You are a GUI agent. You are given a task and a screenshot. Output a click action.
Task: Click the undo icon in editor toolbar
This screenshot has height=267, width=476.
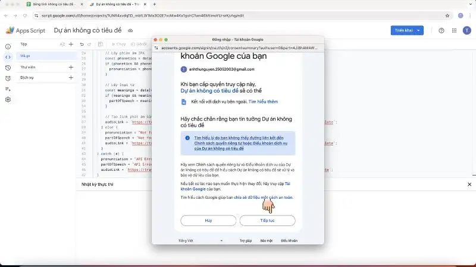click(82, 44)
